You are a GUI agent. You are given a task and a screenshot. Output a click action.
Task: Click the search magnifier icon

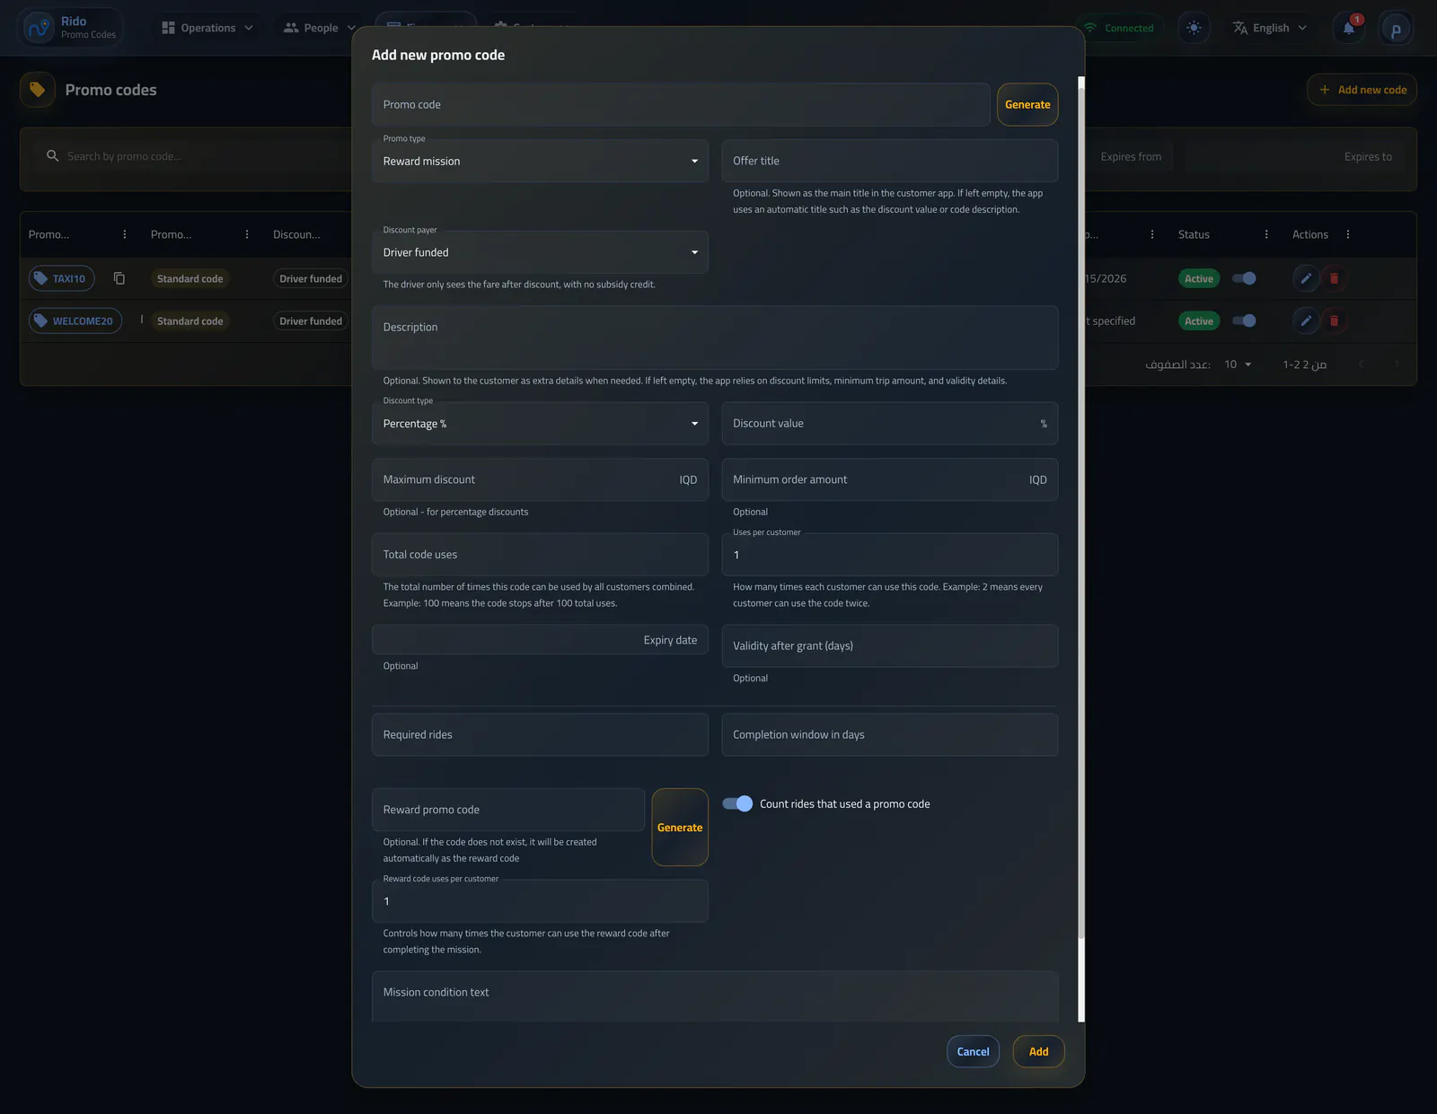[x=52, y=156]
